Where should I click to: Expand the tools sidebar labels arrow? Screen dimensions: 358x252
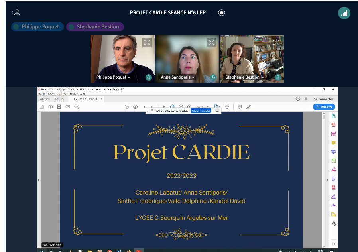(334, 244)
